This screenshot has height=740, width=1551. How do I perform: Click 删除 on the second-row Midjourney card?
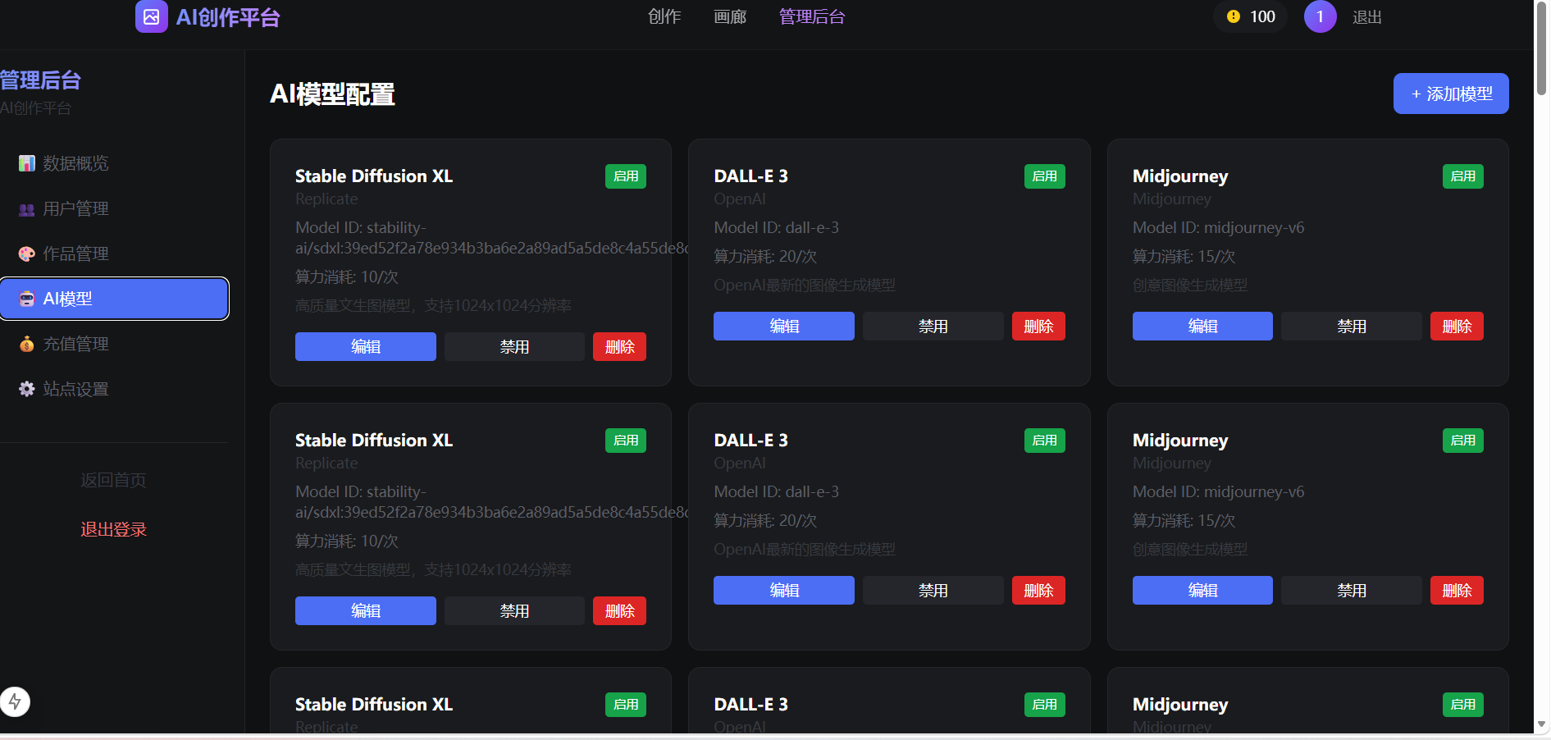pos(1457,590)
